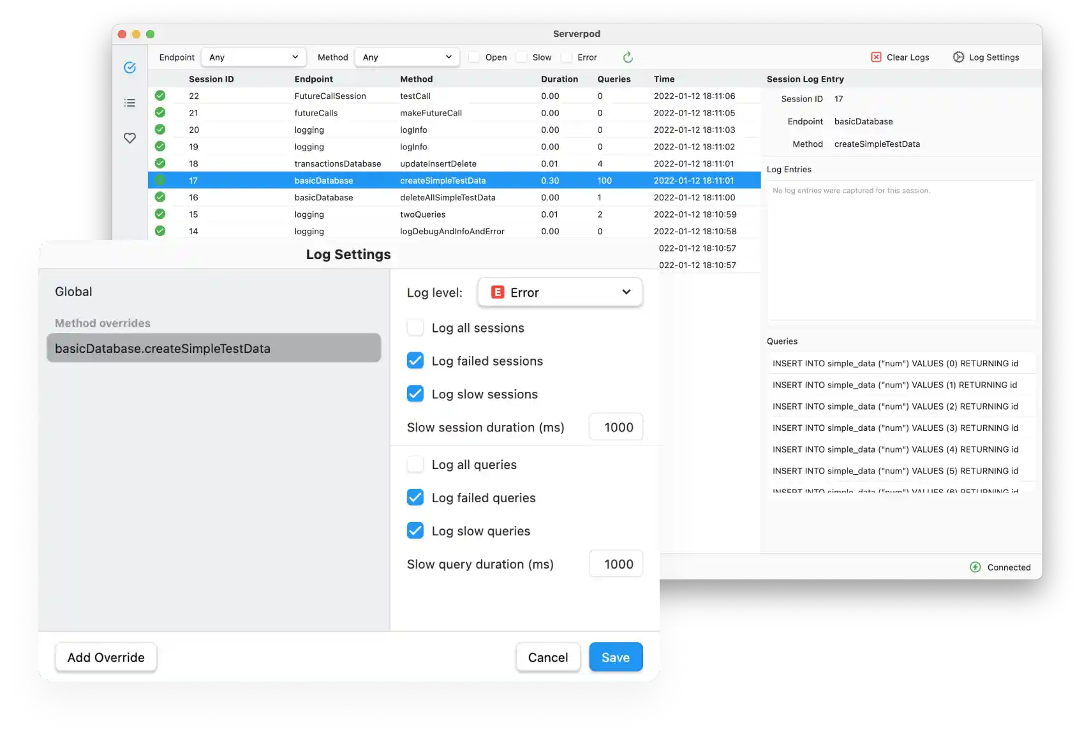Click green status icon for session 17

pos(160,180)
